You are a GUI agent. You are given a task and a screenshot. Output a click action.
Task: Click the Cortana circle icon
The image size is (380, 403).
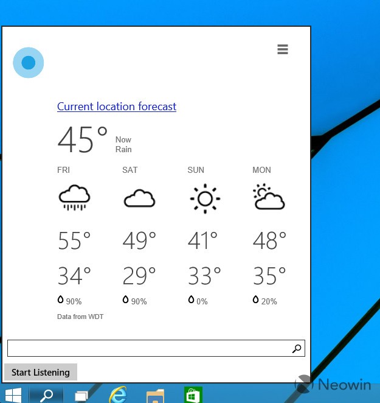(28, 63)
